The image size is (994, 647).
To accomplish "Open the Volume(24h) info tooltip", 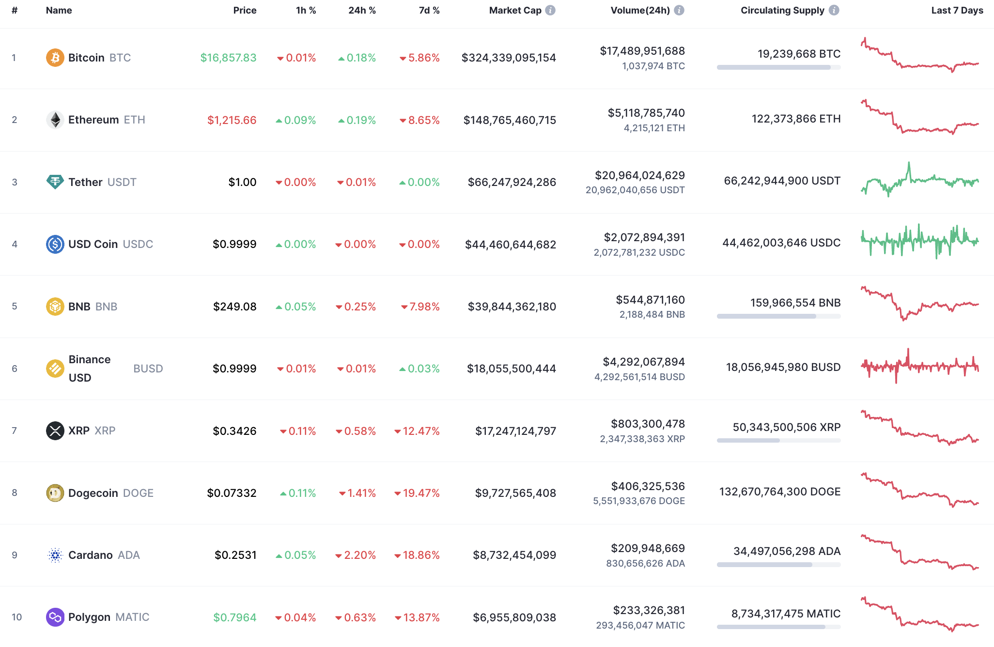I will click(x=680, y=9).
